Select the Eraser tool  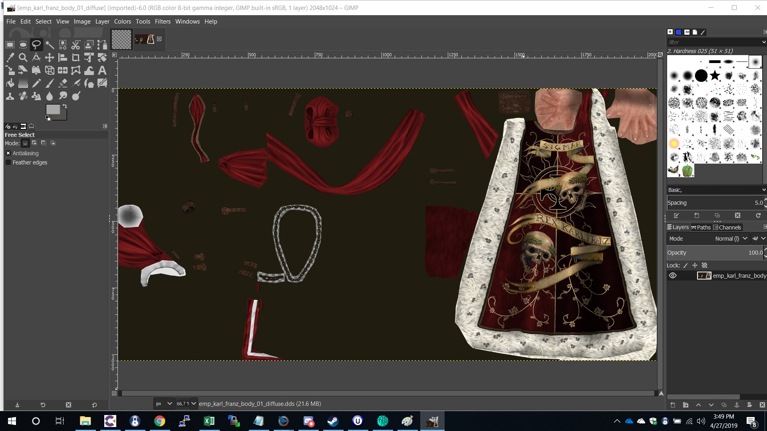pos(63,83)
